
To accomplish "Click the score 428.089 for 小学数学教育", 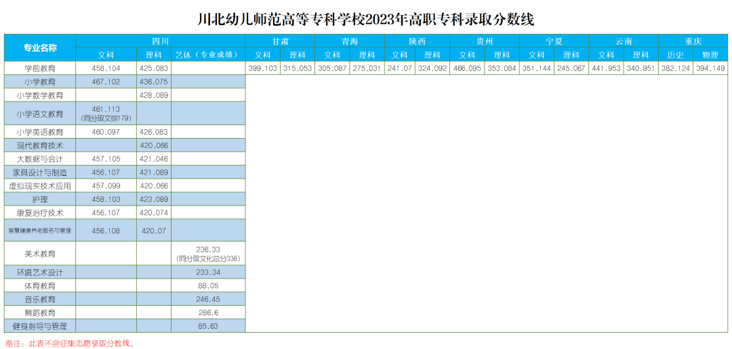I will pyautogui.click(x=154, y=95).
